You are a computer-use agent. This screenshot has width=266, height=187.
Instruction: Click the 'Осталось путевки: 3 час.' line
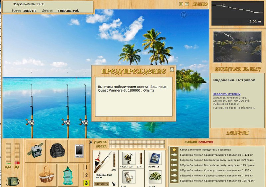230,98
